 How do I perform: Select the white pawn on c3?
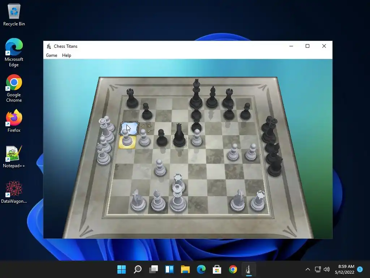(x=160, y=168)
